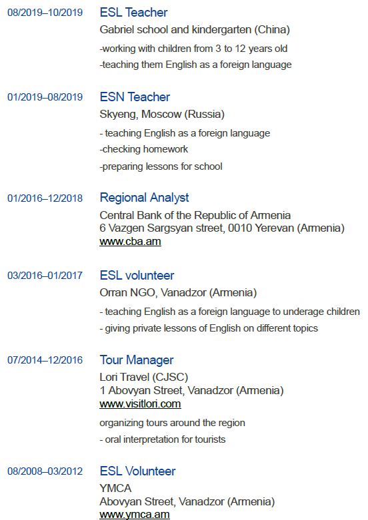Click the 08/2019–10/2019 date range

point(45,13)
